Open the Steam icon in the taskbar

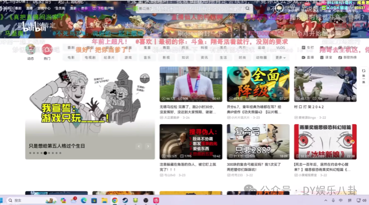125,200
